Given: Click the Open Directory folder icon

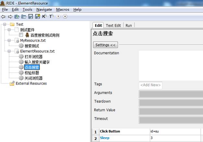Looking at the screenshot, I should click(24, 16).
